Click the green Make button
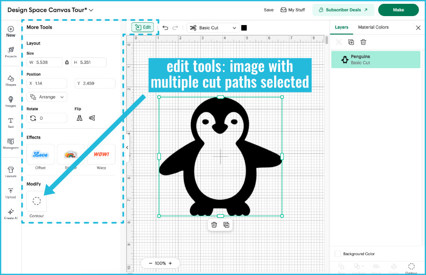426x275 pixels. [398, 10]
